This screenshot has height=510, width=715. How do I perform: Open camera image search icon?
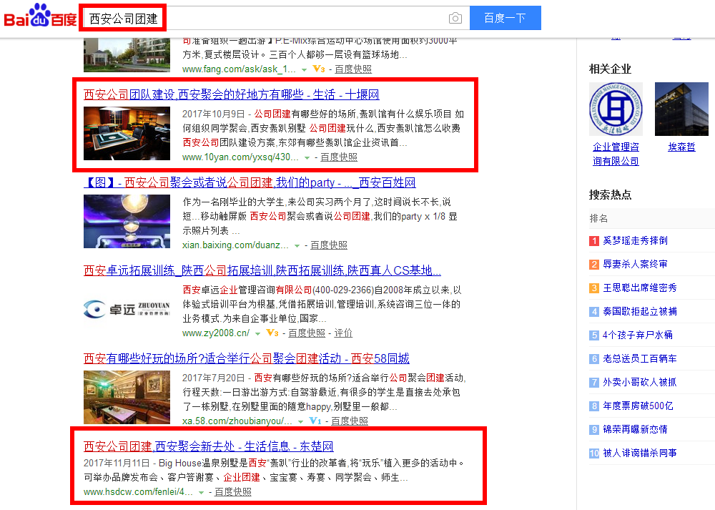coord(455,19)
